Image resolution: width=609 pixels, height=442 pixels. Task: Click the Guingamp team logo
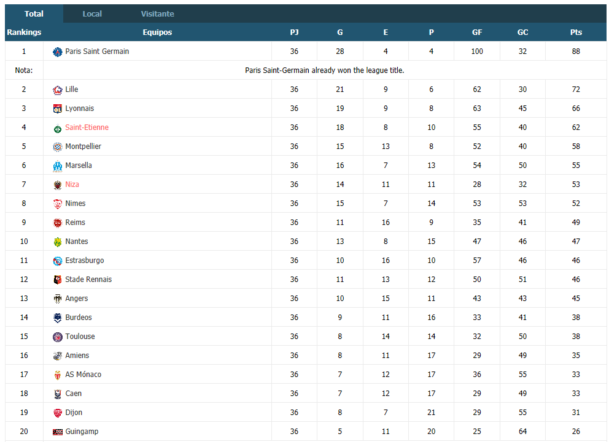(58, 432)
